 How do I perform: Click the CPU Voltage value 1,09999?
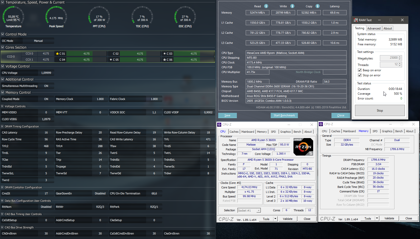pos(46,73)
